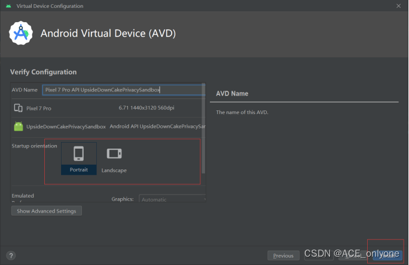Click the Startup orientation label
Image resolution: width=409 pixels, height=265 pixels.
(x=34, y=146)
